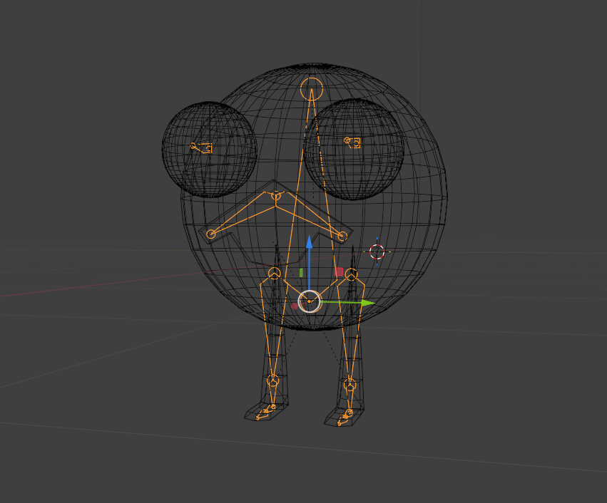Select the left foot bone
607x503 pixels.
265,412
